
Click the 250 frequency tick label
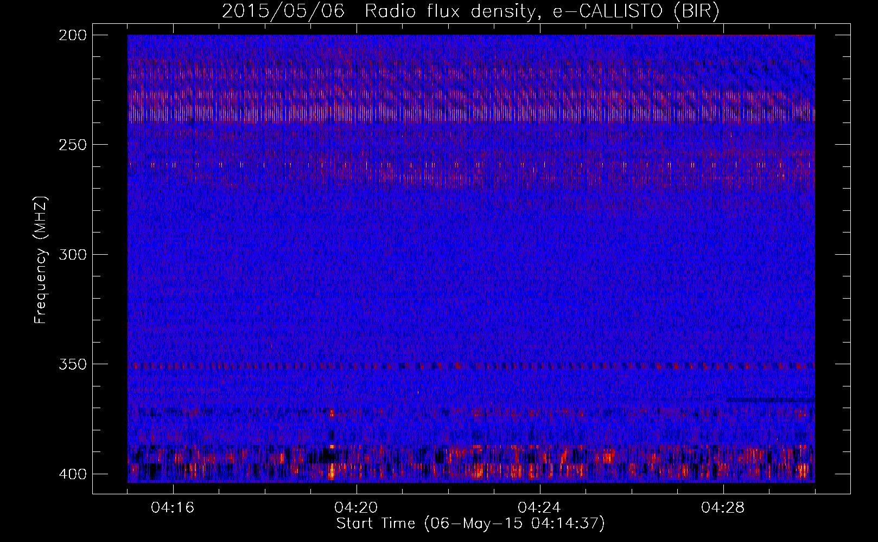pos(72,145)
